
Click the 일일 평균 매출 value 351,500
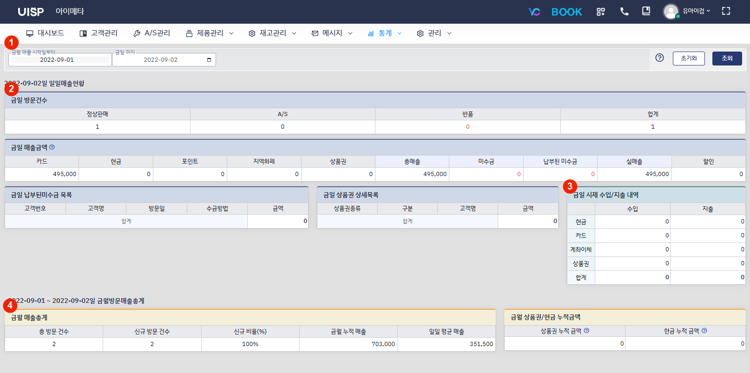coord(481,344)
